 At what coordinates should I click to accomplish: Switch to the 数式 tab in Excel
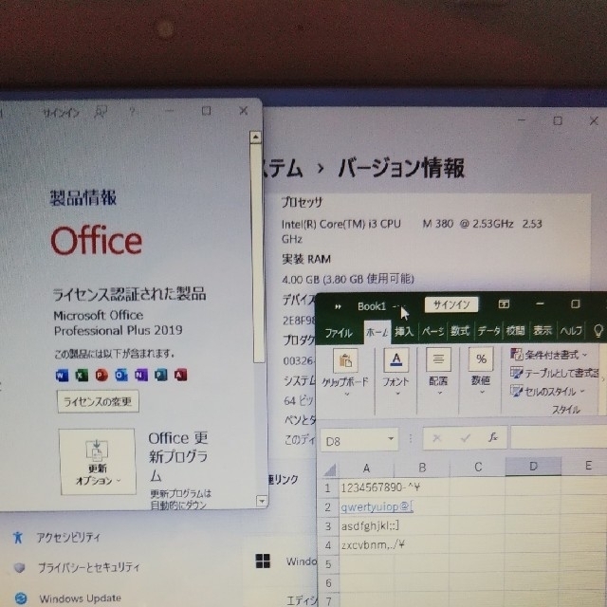tap(460, 331)
